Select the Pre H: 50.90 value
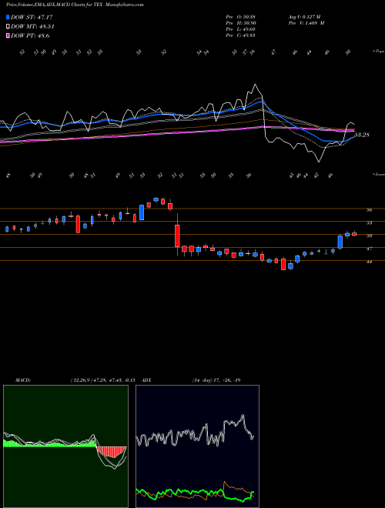 point(240,23)
